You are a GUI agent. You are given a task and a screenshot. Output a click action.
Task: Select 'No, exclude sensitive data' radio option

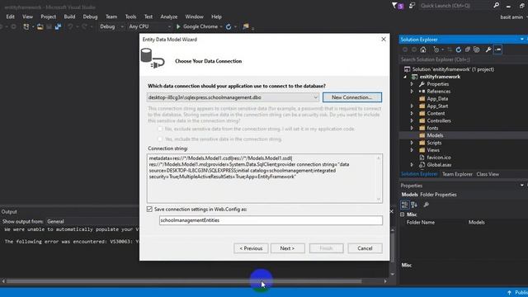160,129
